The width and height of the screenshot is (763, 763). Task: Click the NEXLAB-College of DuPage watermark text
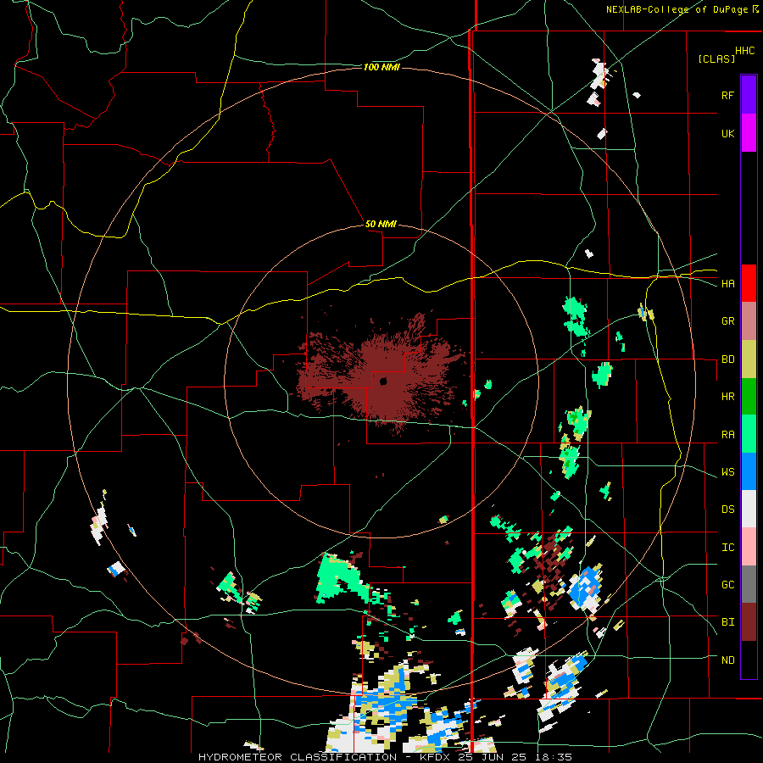coord(677,9)
